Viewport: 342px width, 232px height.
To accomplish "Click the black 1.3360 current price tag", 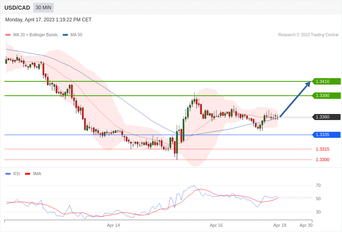I will pyautogui.click(x=326, y=117).
